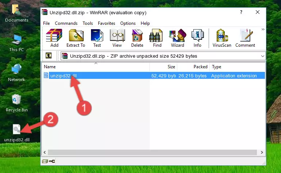Click the password key icon in status bar
The image size is (281, 173).
coord(52,161)
